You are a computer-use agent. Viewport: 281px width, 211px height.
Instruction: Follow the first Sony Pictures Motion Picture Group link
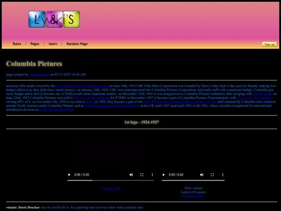(x=82, y=86)
